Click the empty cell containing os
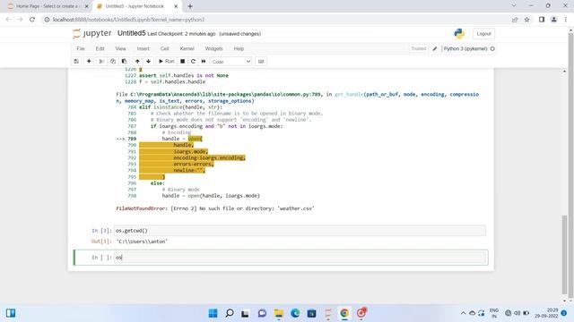574x322 pixels. (x=300, y=258)
